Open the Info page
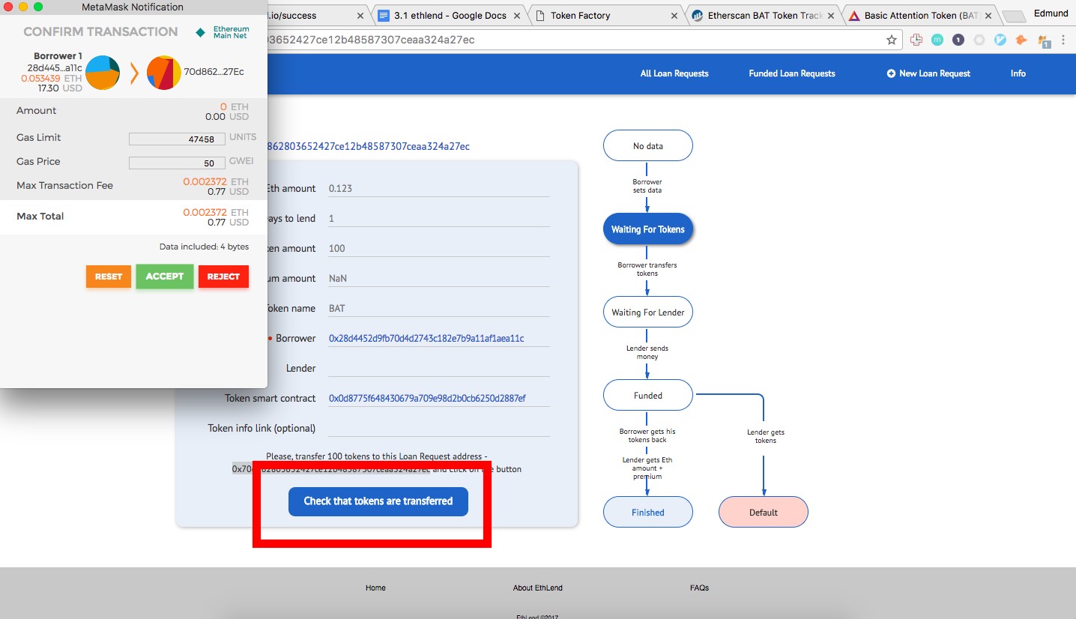This screenshot has width=1076, height=619. 1018,73
